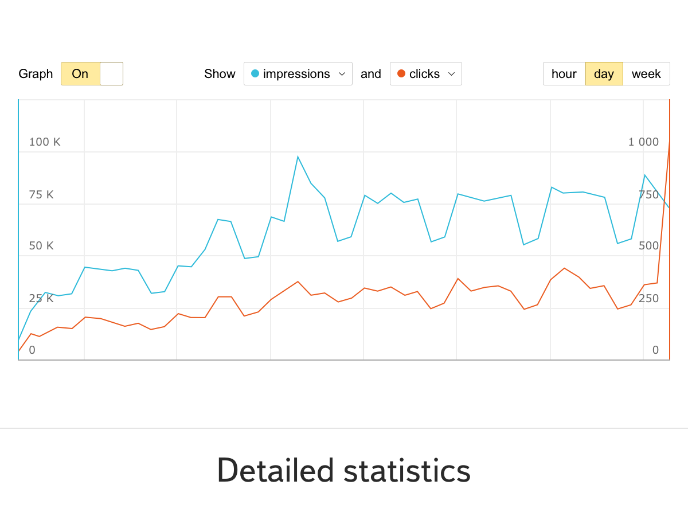The height and width of the screenshot is (516, 688).
Task: Select the day time interval
Action: coord(604,74)
